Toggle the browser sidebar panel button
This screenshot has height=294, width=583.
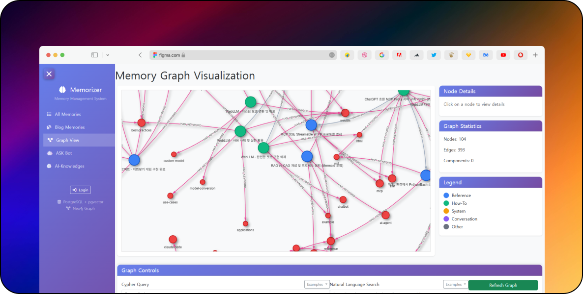94,55
